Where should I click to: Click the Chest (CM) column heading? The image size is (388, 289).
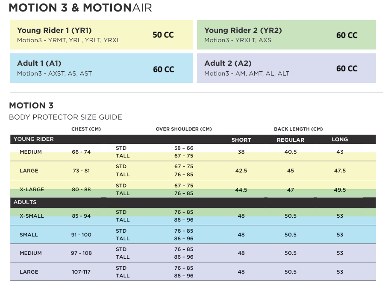point(86,129)
